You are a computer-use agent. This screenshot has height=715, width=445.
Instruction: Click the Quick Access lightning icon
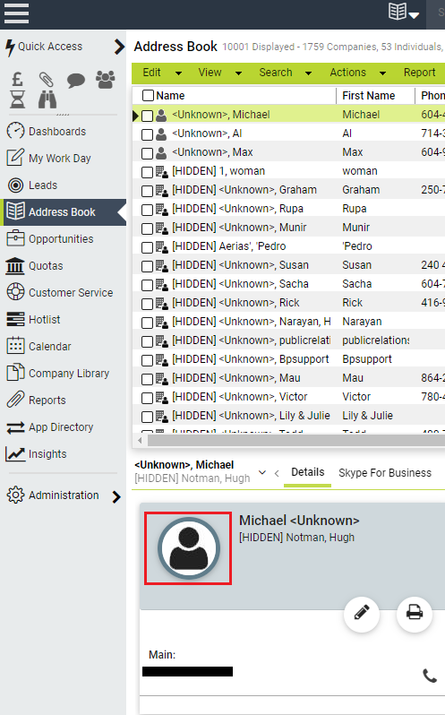click(x=10, y=47)
